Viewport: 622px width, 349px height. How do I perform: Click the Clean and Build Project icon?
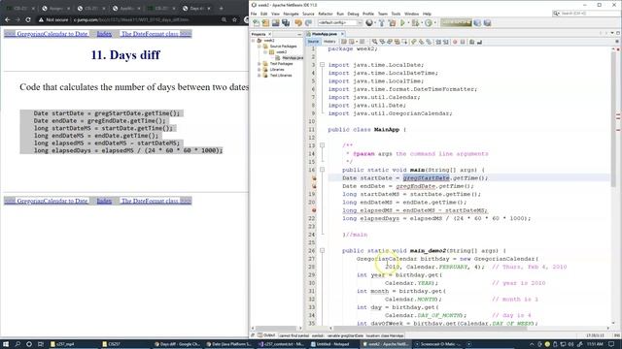(x=392, y=23)
